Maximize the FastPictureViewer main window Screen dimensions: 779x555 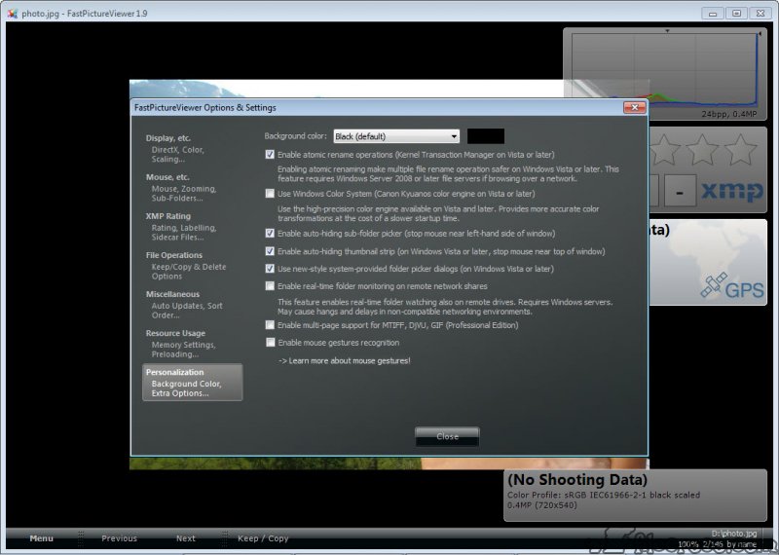click(x=736, y=14)
